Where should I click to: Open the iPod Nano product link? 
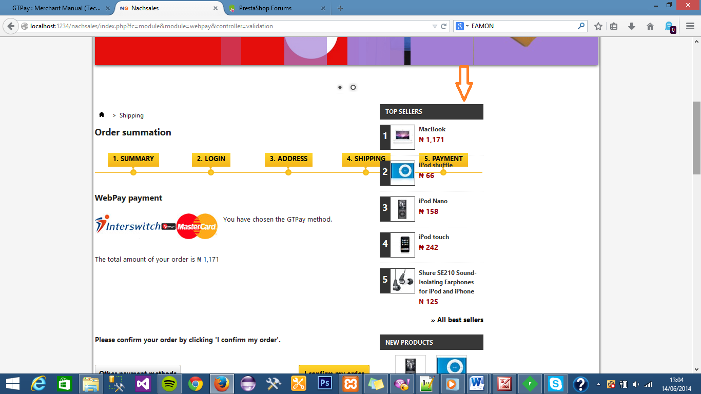pyautogui.click(x=433, y=201)
